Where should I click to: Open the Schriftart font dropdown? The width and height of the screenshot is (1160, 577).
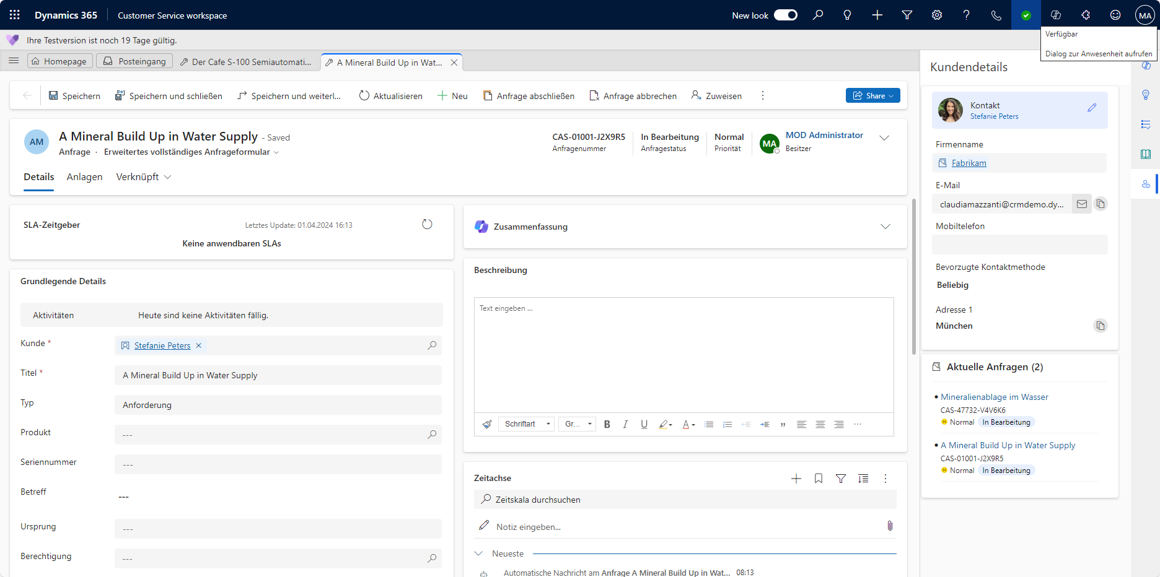point(525,424)
